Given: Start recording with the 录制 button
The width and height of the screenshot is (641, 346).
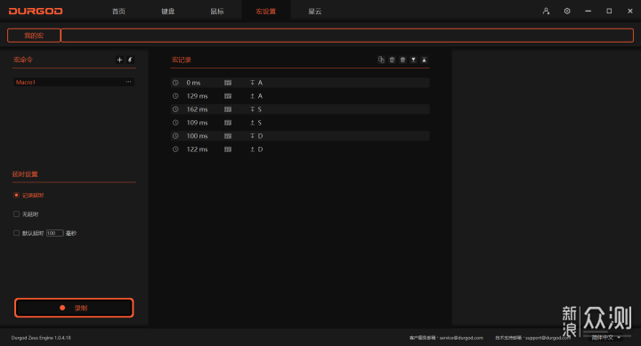Looking at the screenshot, I should coord(74,308).
